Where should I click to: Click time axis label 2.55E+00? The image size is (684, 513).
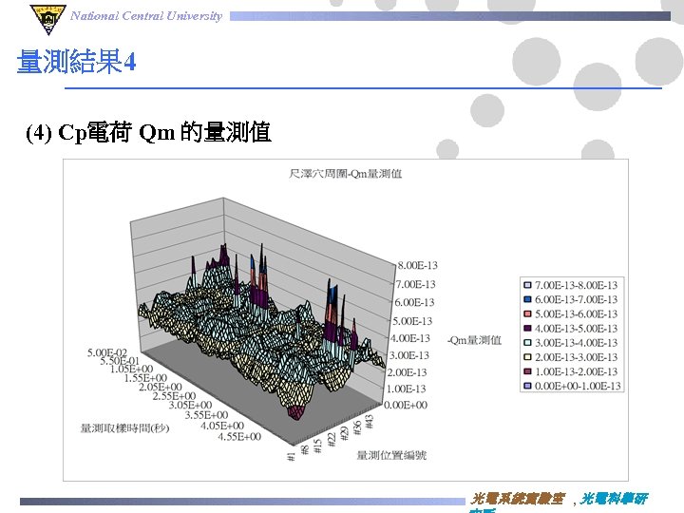(175, 396)
